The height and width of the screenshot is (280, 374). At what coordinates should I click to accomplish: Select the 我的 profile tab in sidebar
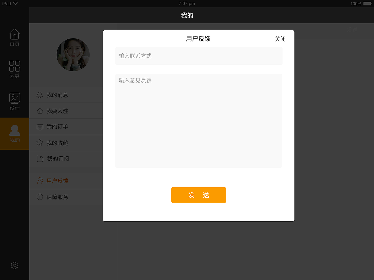pos(15,134)
